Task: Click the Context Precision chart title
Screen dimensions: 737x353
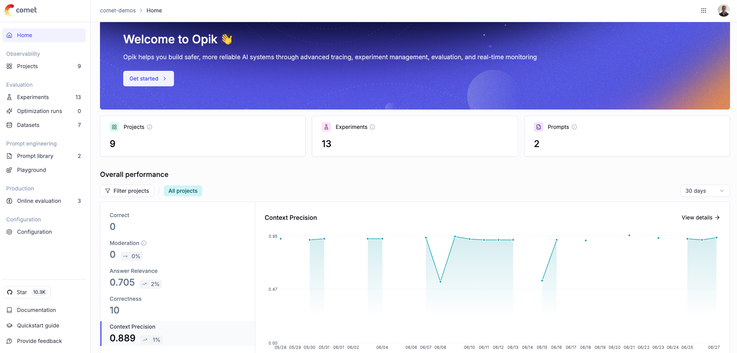Action: [x=291, y=218]
